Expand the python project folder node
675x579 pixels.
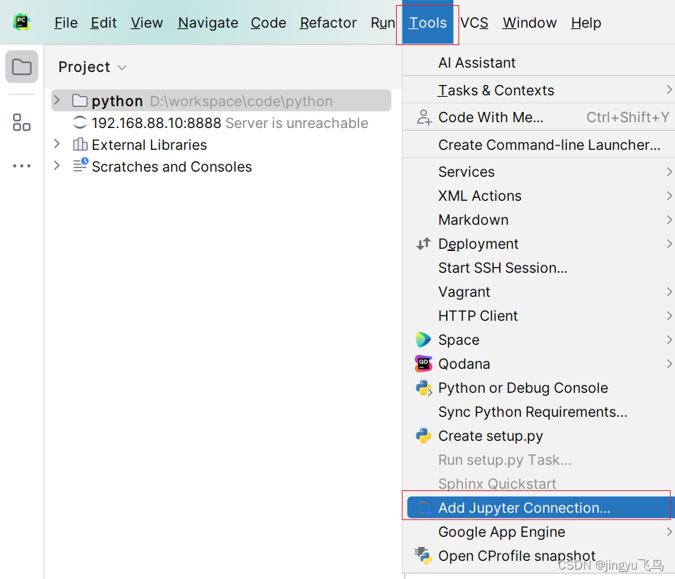tap(57, 100)
